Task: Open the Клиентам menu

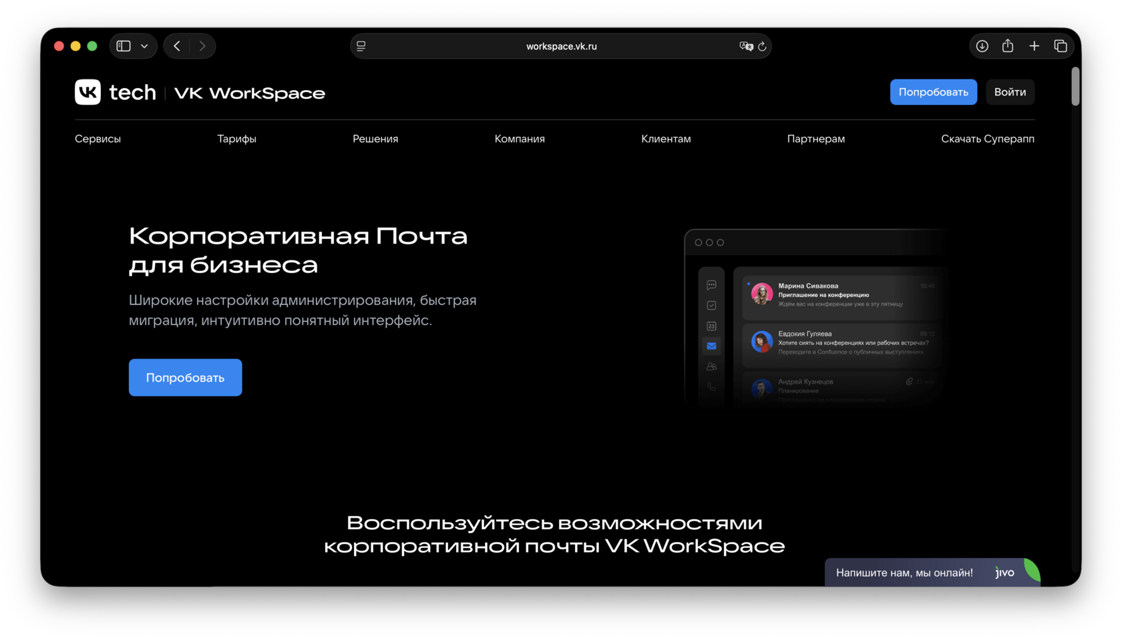Action: click(x=666, y=139)
